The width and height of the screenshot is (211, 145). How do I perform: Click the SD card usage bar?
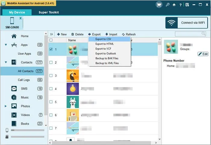pos(28,137)
